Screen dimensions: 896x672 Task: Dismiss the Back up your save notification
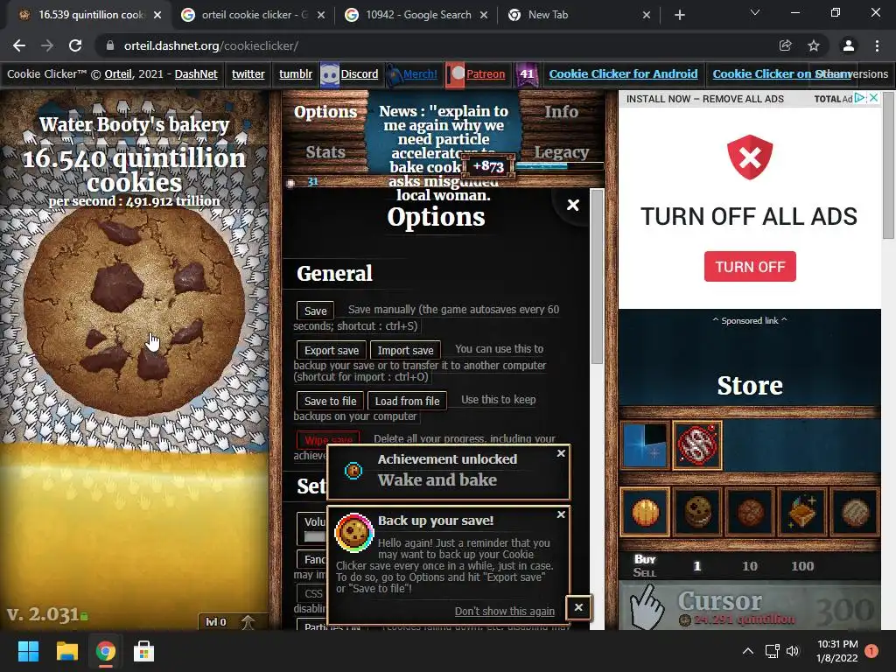(561, 514)
